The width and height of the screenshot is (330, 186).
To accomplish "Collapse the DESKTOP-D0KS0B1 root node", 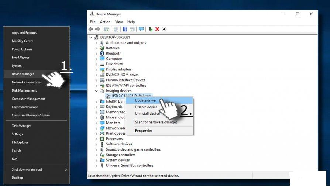I will [x=91, y=38].
